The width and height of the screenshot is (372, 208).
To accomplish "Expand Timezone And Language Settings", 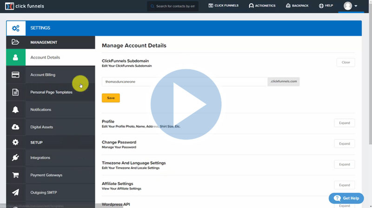I will pyautogui.click(x=344, y=164).
